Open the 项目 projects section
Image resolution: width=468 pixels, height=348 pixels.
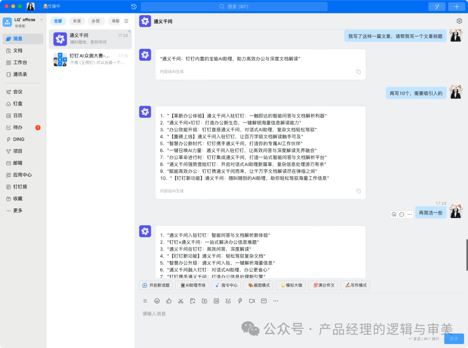(23, 151)
